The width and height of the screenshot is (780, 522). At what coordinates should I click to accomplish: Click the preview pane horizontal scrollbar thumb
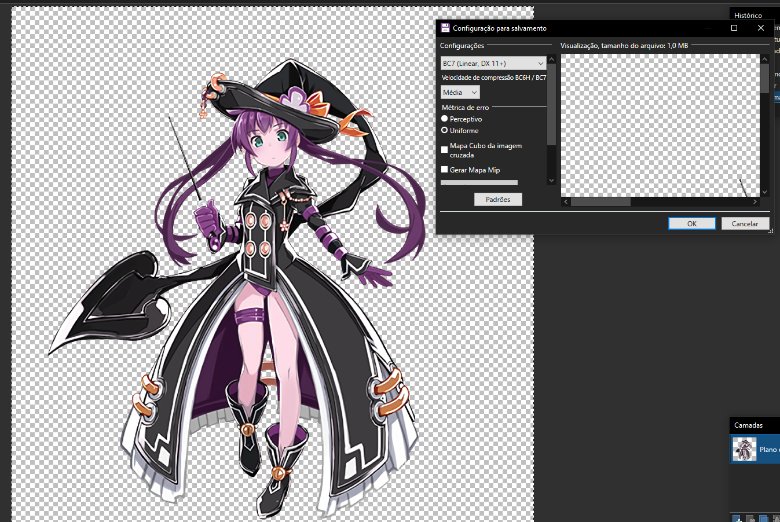pyautogui.click(x=600, y=202)
